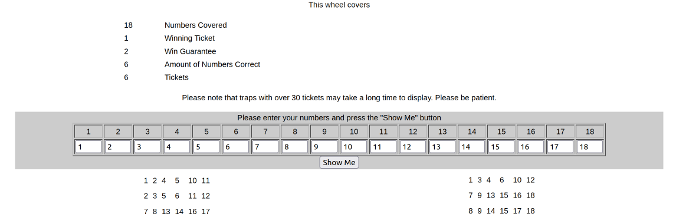The width and height of the screenshot is (676, 220).
Task: Click the input field containing 8
Action: (x=295, y=147)
